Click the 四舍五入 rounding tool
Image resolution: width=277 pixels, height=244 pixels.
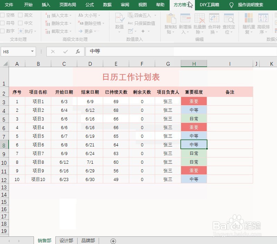pyautogui.click(x=140, y=15)
